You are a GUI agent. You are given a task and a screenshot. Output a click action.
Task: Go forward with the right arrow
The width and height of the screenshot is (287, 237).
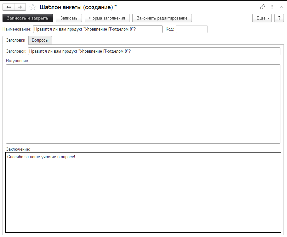tap(20, 7)
